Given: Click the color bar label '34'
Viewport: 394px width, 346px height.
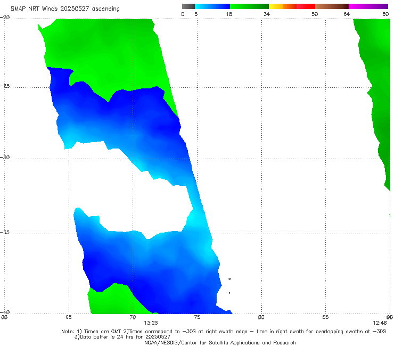Looking at the screenshot, I should 267,14.
